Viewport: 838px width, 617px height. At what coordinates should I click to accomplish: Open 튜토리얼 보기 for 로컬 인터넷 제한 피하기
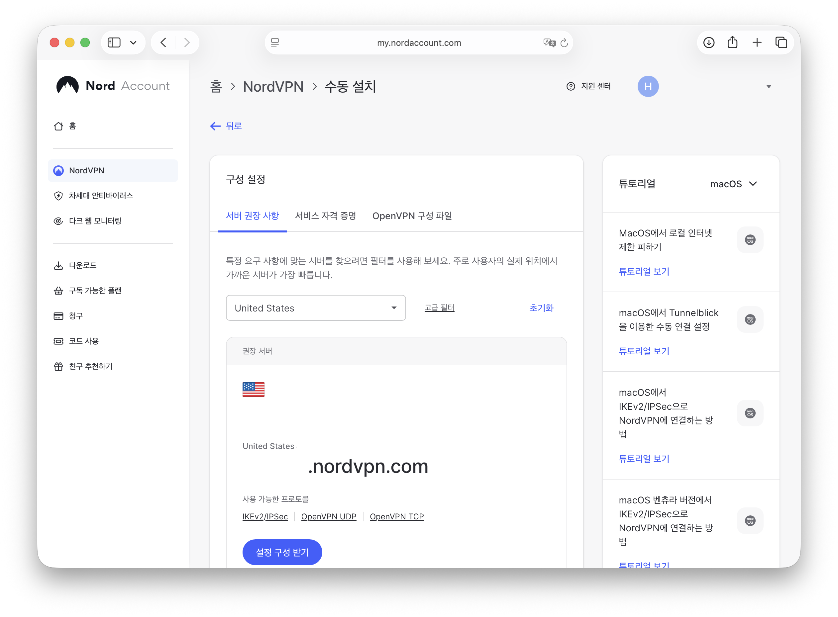coord(644,272)
